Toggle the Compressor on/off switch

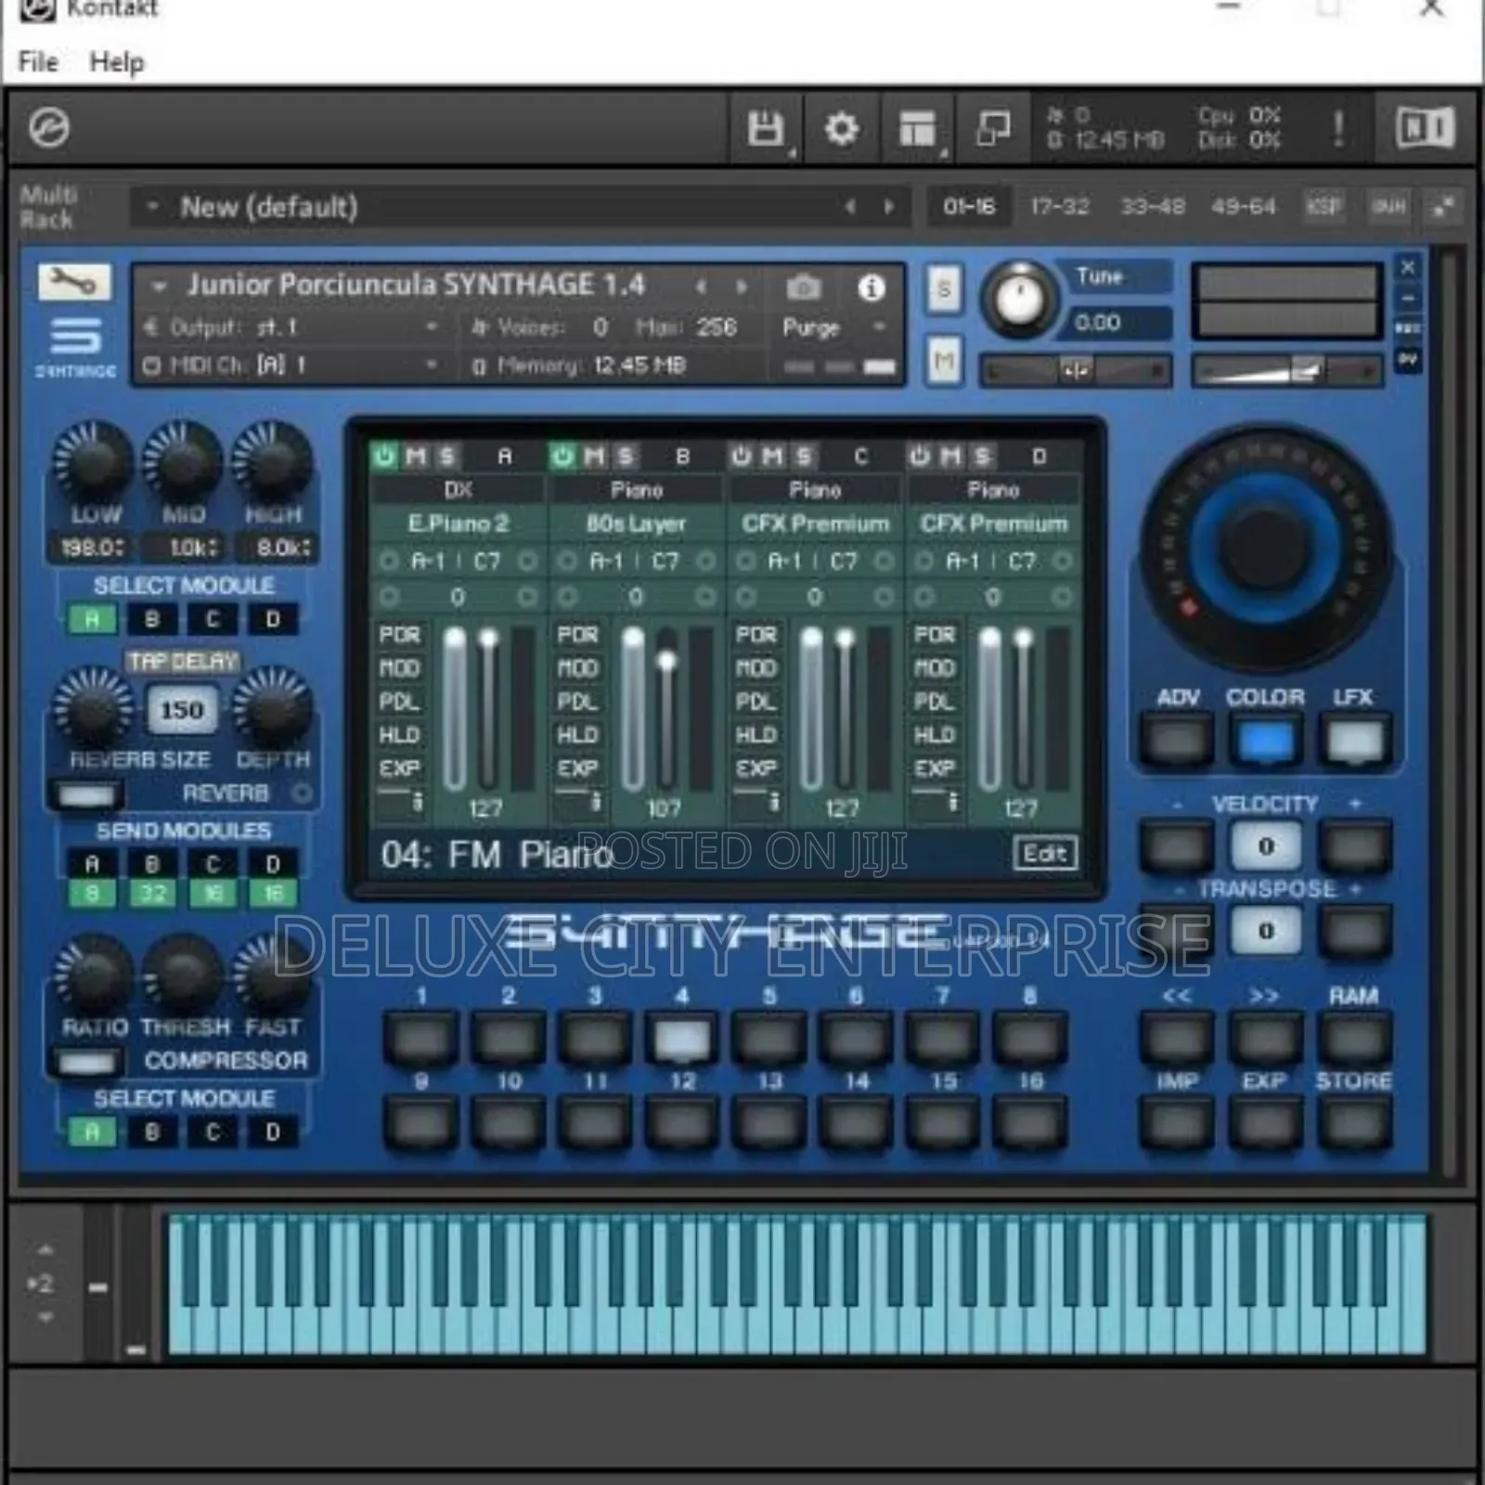(86, 1061)
